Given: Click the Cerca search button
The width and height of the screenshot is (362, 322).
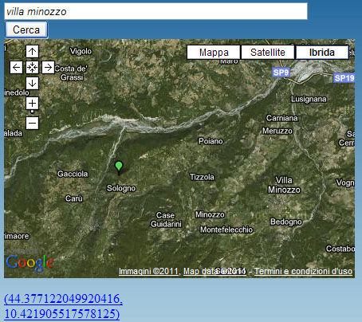Looking at the screenshot, I should (26, 29).
